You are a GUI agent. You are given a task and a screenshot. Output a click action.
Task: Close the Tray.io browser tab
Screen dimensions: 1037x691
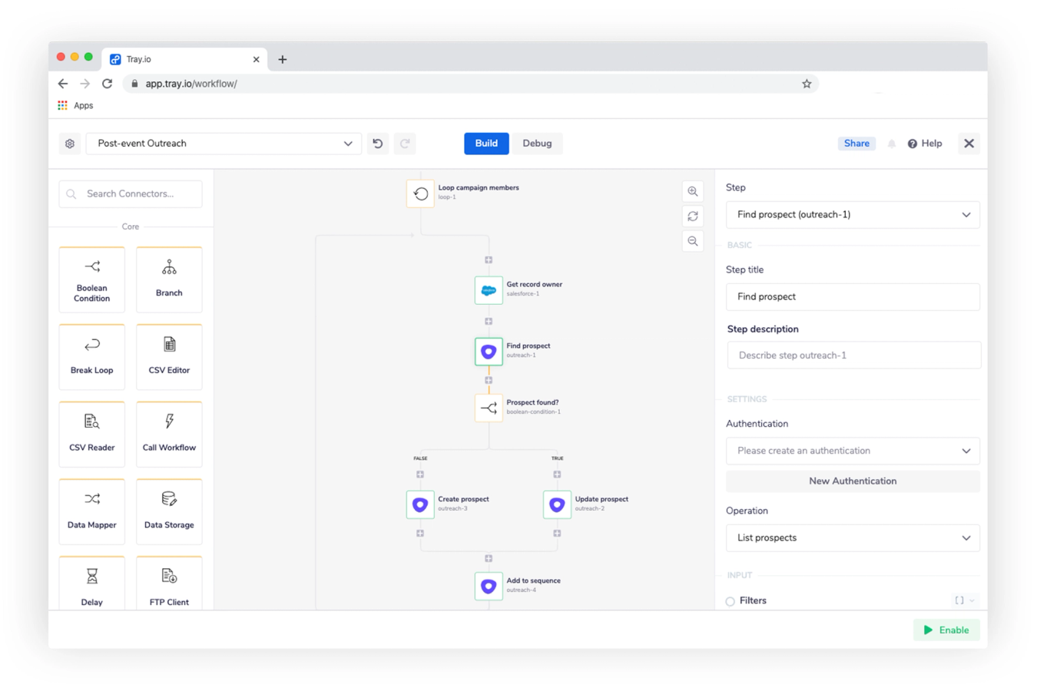pyautogui.click(x=256, y=59)
